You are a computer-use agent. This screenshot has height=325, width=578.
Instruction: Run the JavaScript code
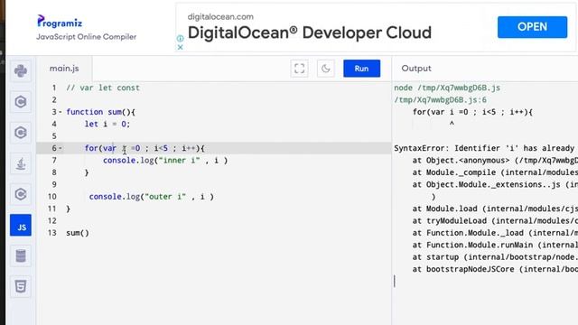(x=361, y=69)
